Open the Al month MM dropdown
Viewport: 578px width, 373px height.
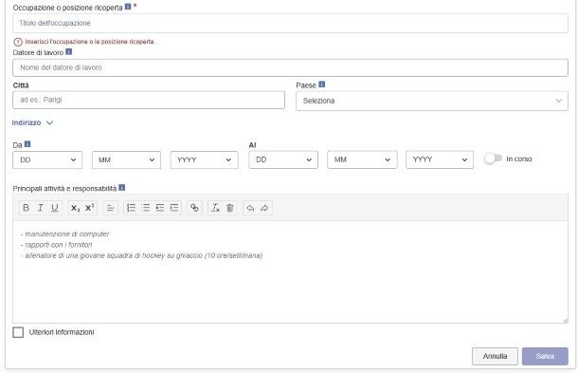tap(362, 159)
